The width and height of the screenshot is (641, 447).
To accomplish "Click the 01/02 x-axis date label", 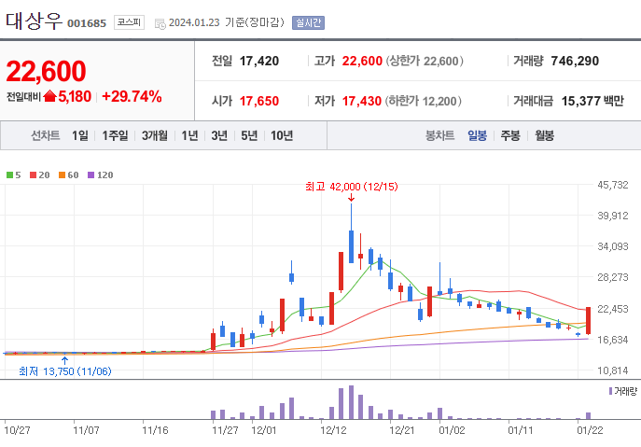I will pos(452,430).
